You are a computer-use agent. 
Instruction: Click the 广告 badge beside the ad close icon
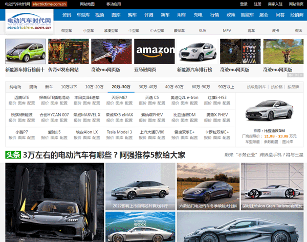[293, 75]
